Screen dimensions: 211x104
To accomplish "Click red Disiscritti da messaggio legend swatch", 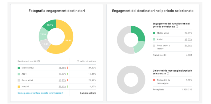I will point(154,80).
